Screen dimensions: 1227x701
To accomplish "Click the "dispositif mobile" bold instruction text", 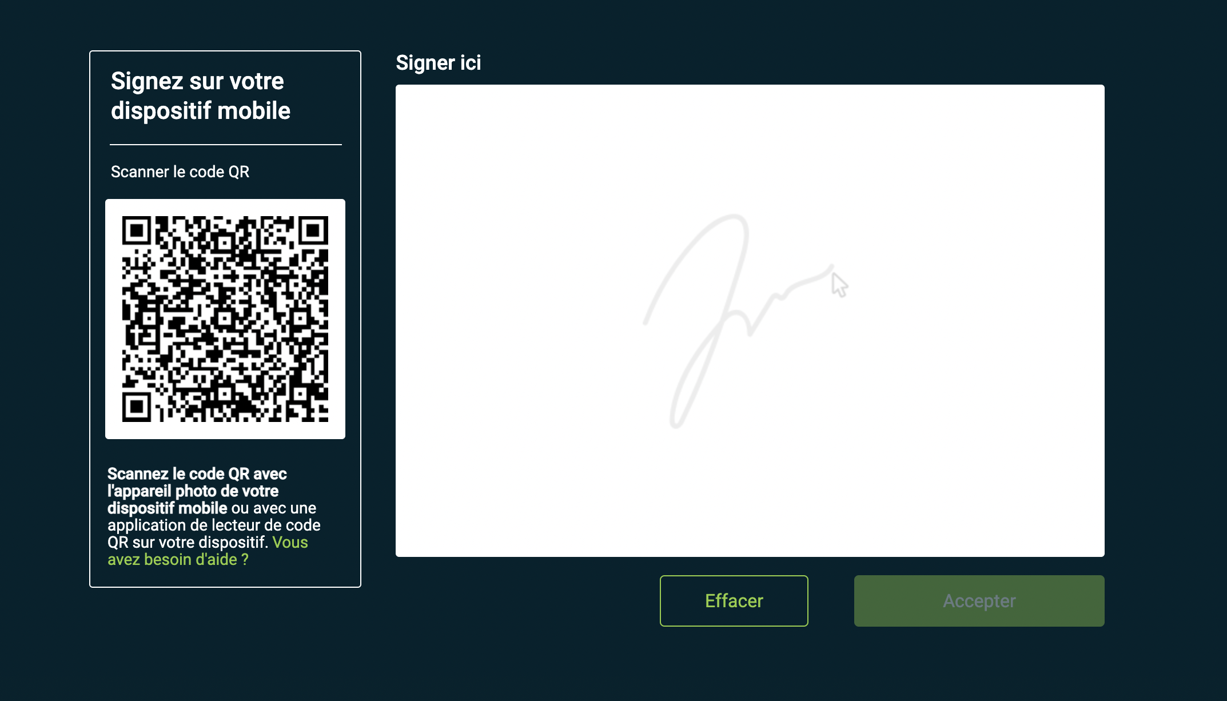I will pos(168,508).
